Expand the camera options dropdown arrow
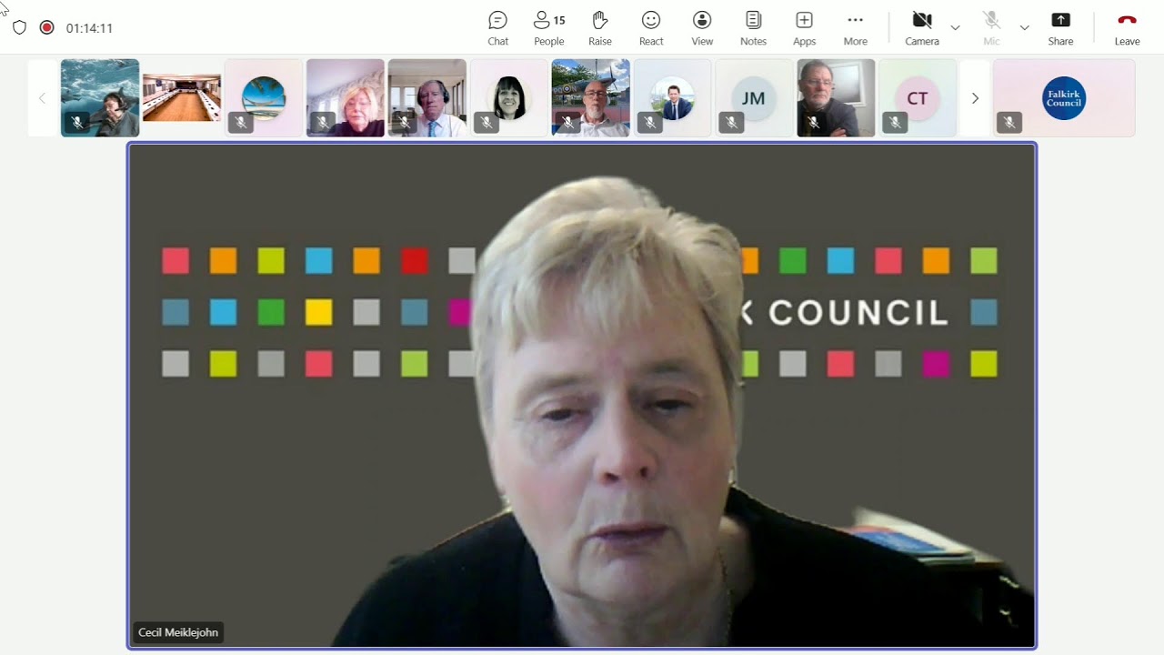The width and height of the screenshot is (1164, 655). click(x=955, y=28)
